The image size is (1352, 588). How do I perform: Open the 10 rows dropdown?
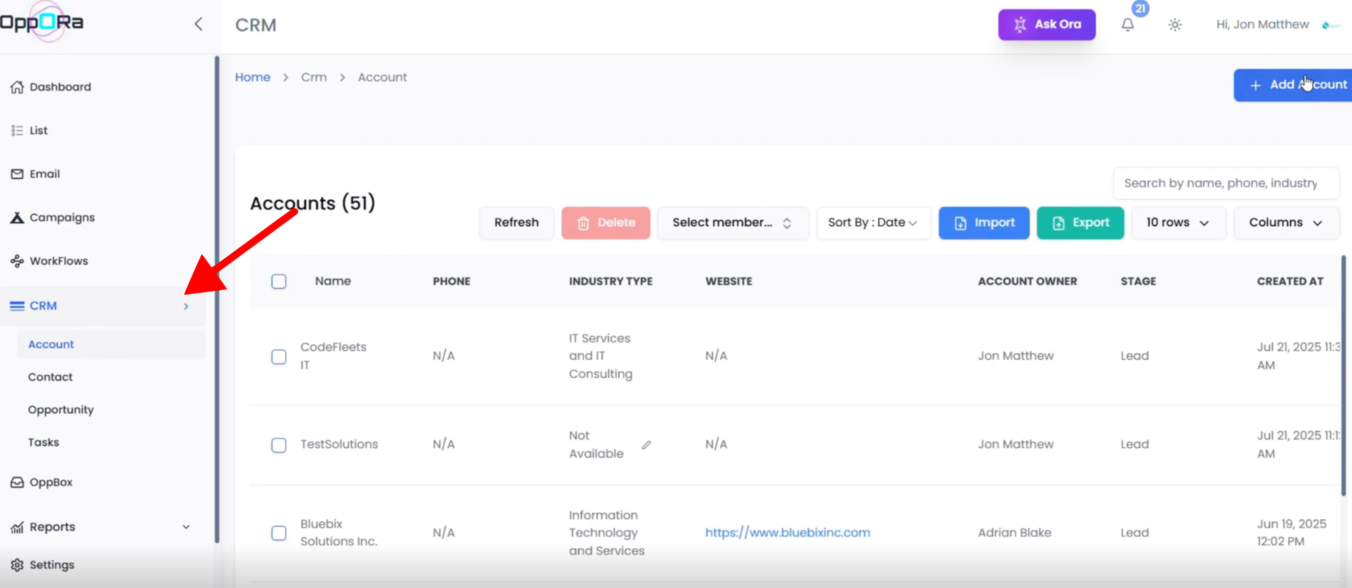pos(1177,223)
